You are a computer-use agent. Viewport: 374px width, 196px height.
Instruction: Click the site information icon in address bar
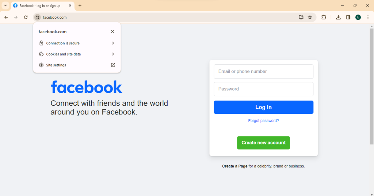(38, 17)
